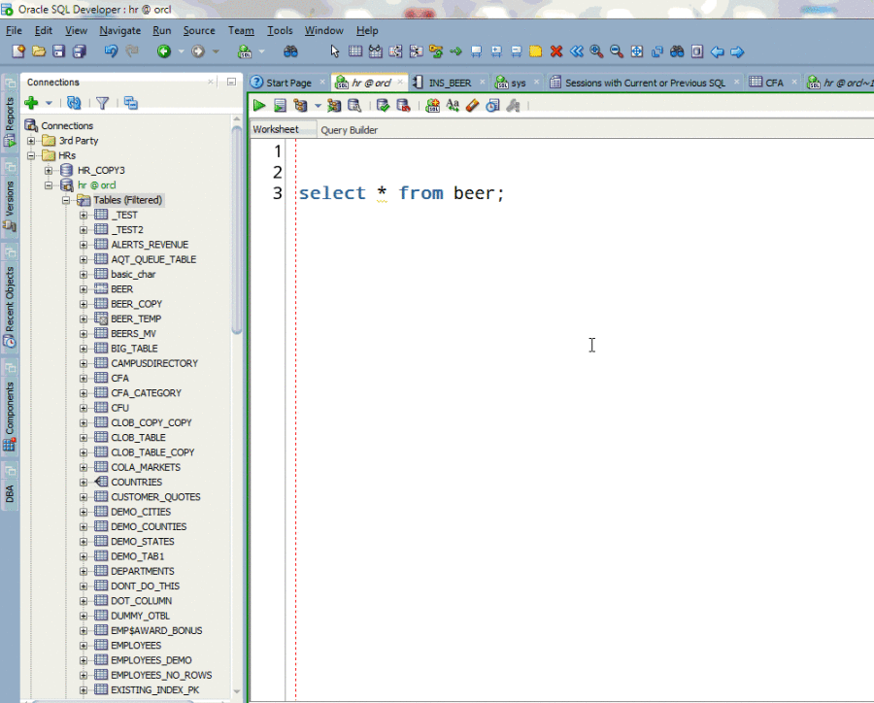The height and width of the screenshot is (703, 874).
Task: Collapse the Tables (Filtered) node
Action: coord(66,199)
